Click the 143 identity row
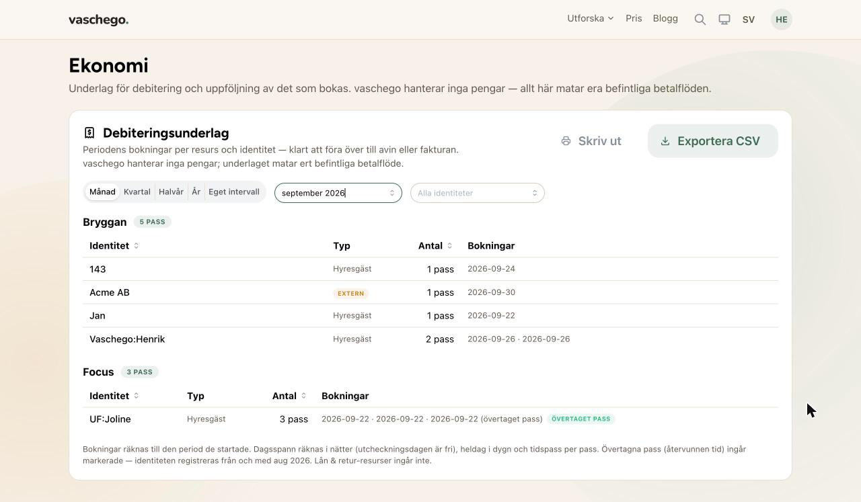 click(x=430, y=269)
